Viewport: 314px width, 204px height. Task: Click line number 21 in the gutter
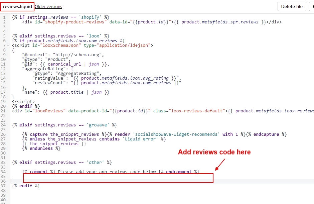tap(3, 111)
